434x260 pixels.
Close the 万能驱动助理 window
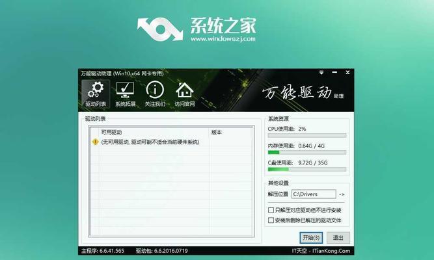[347, 72]
